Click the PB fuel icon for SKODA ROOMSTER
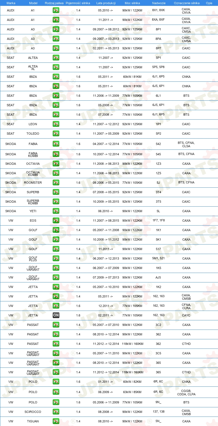The image size is (218, 426). (56, 183)
